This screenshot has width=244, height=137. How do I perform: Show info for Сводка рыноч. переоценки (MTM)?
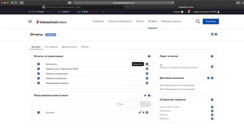coord(39,69)
